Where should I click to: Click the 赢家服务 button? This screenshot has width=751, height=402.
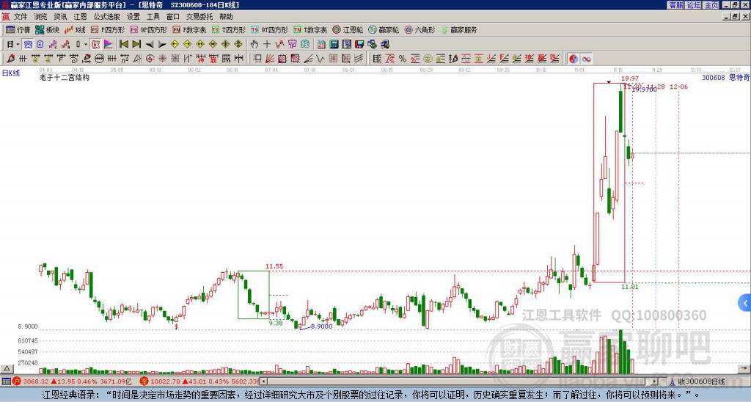459,29
